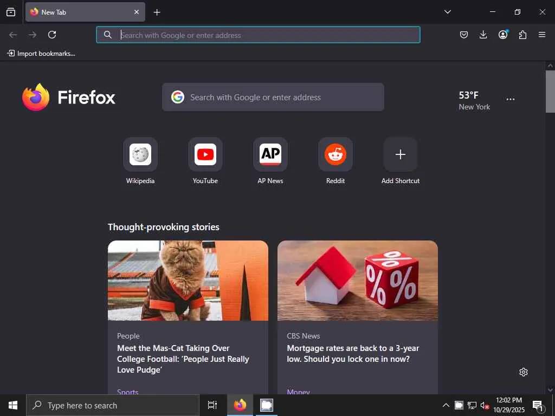This screenshot has height=416, width=555.
Task: Open Meet the Mas-Cat story headline
Action: point(183,359)
